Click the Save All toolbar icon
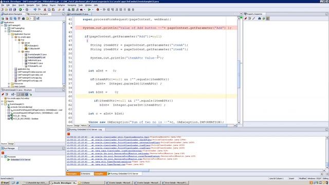 click(x=14, y=9)
